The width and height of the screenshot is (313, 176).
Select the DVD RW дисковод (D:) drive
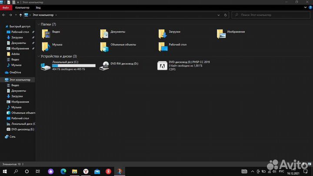pos(104,65)
